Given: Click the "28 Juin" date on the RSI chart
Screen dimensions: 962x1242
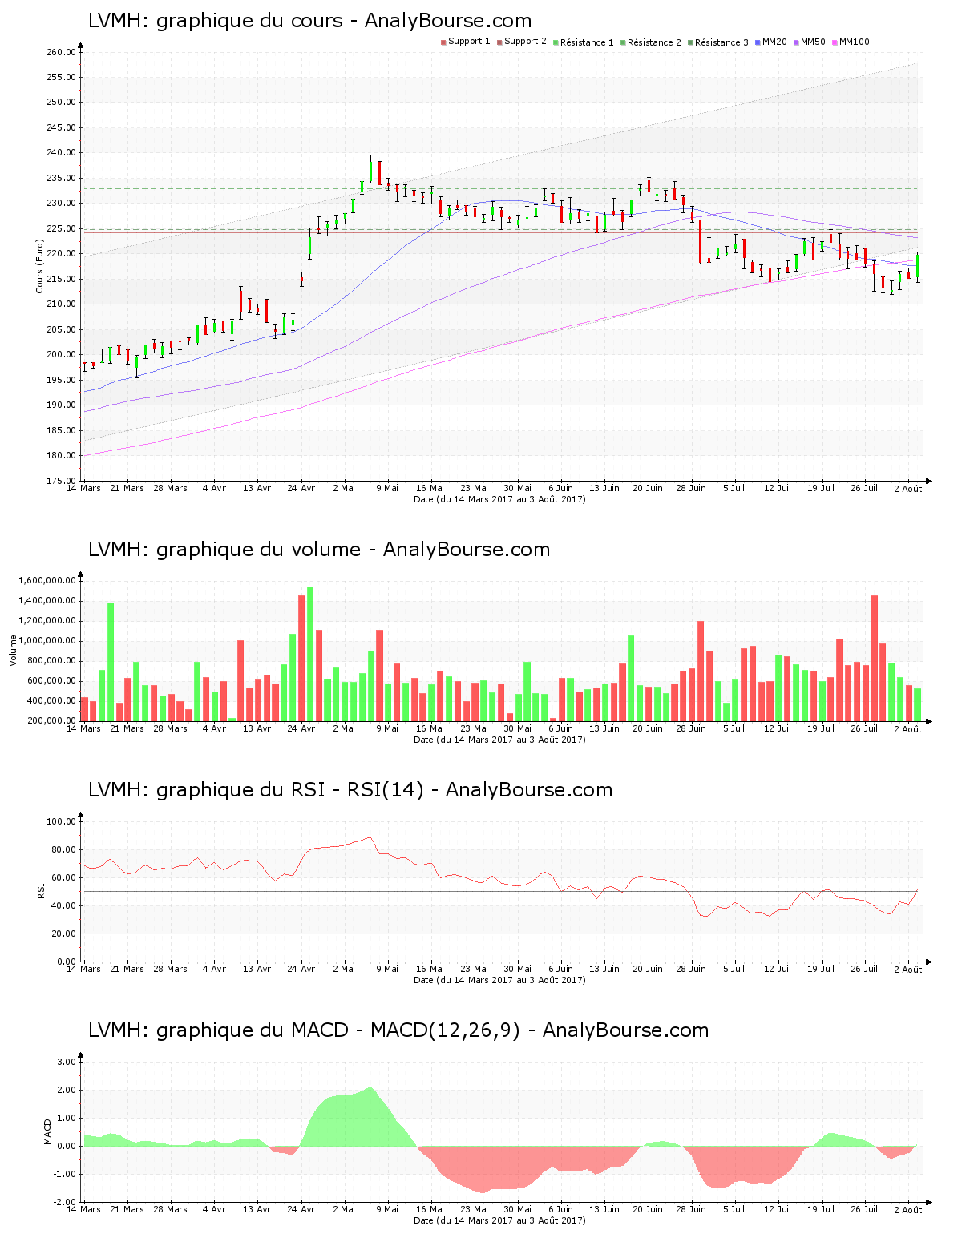Looking at the screenshot, I should tap(691, 969).
